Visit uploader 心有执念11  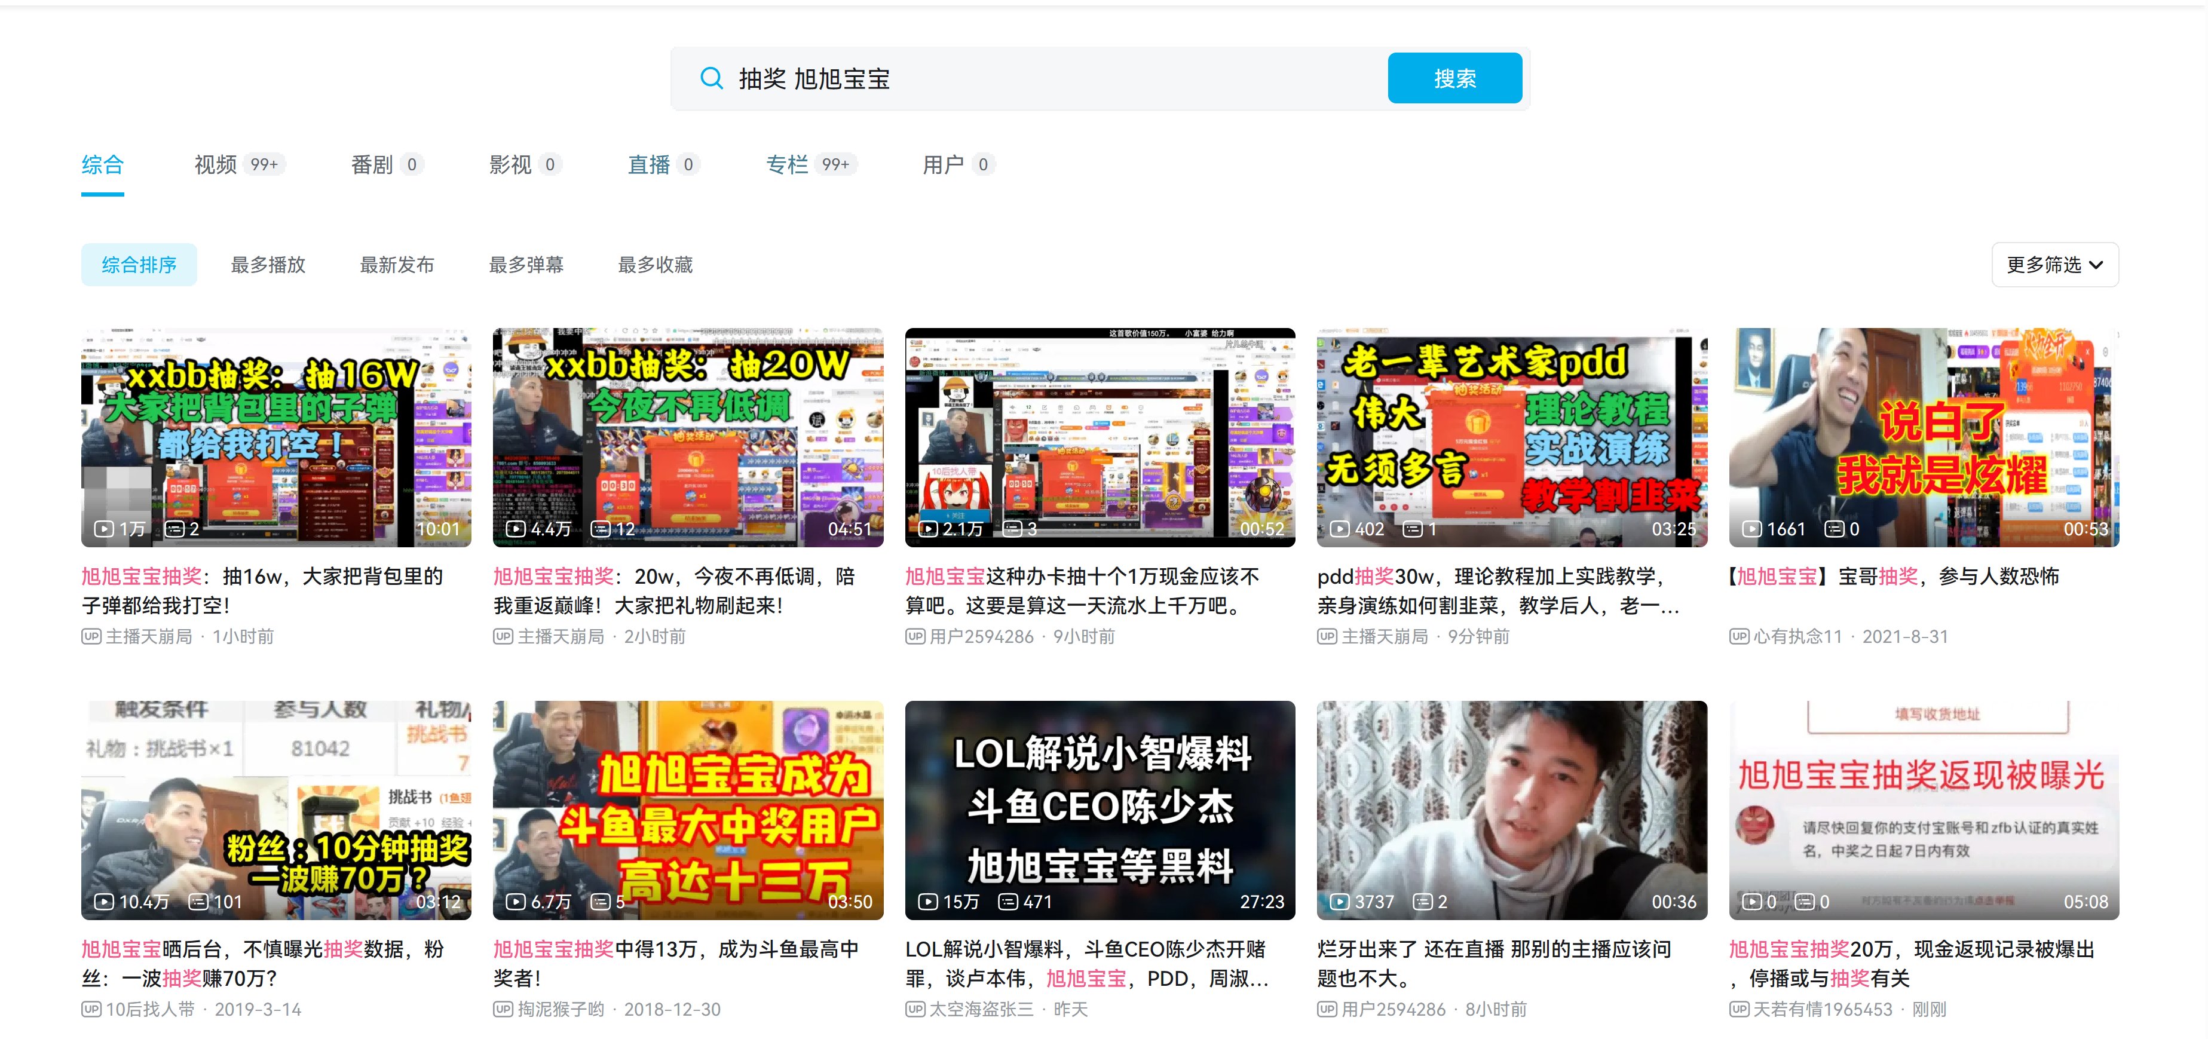(1797, 636)
